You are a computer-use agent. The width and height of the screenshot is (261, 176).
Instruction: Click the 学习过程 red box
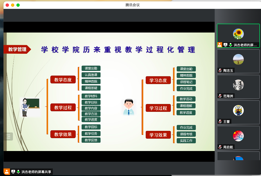point(158,108)
